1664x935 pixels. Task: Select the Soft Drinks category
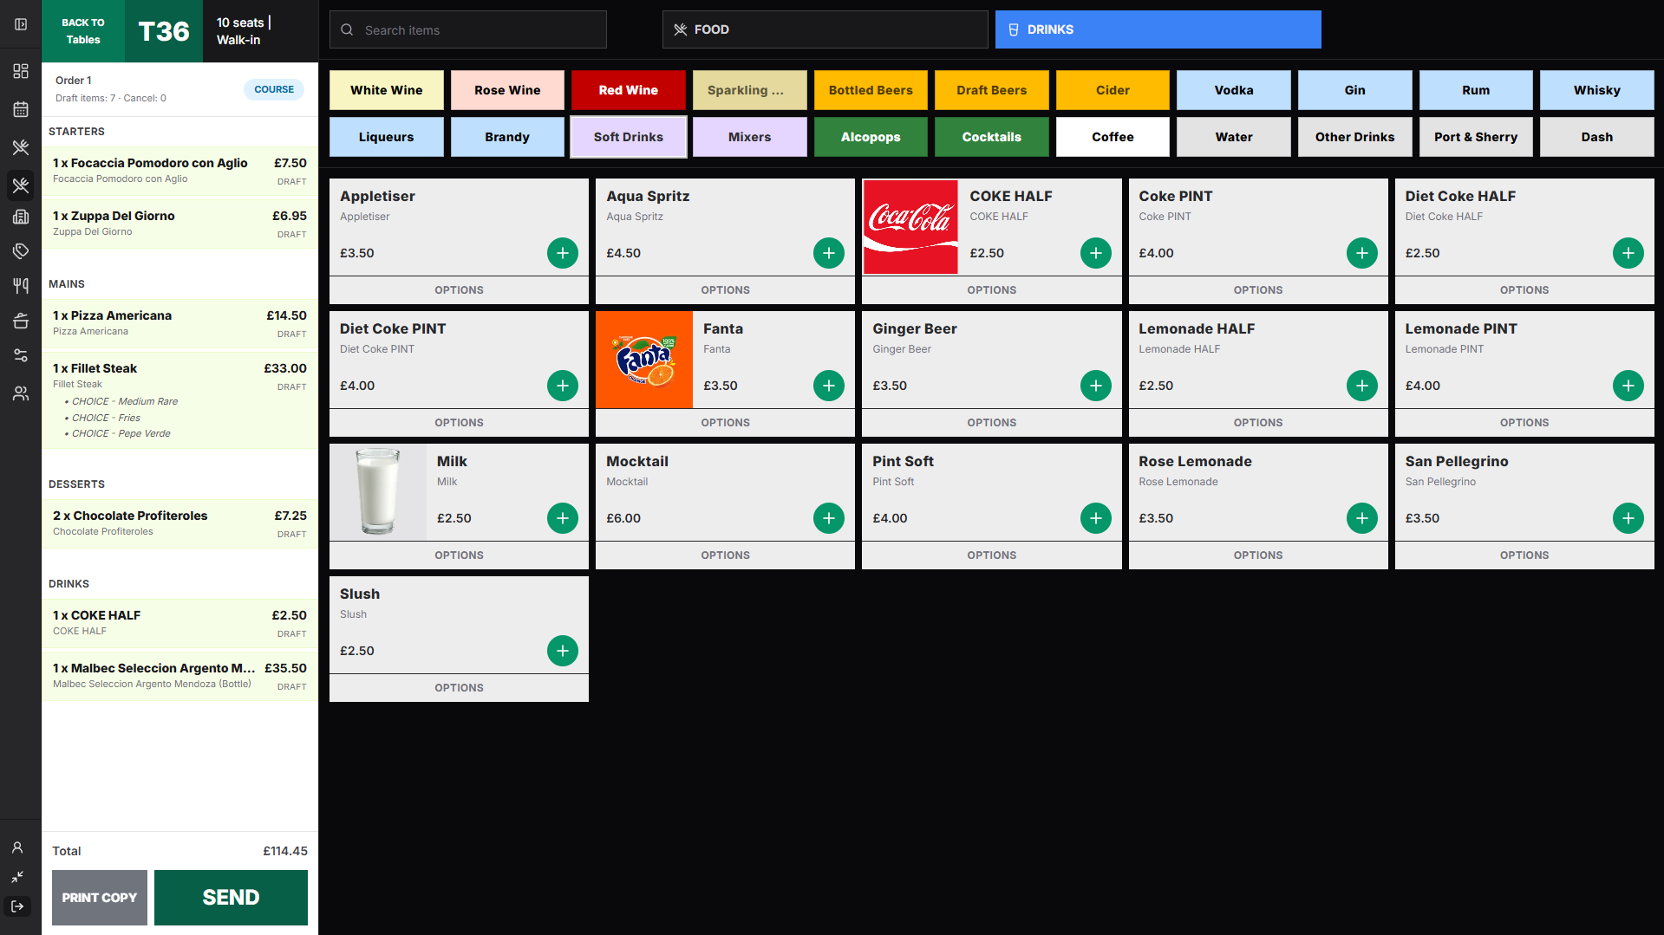point(628,137)
